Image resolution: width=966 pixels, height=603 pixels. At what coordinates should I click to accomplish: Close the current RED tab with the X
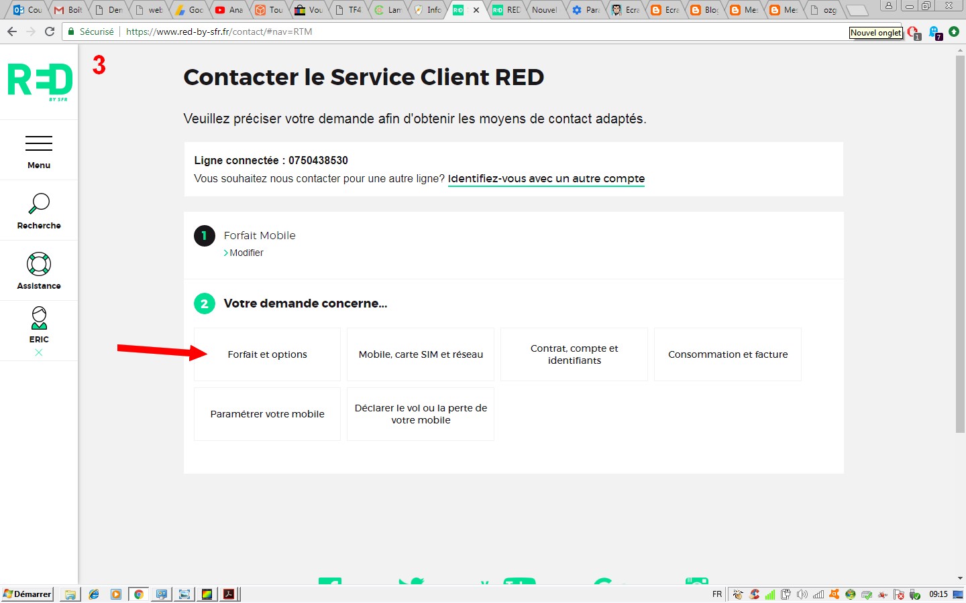tap(476, 10)
